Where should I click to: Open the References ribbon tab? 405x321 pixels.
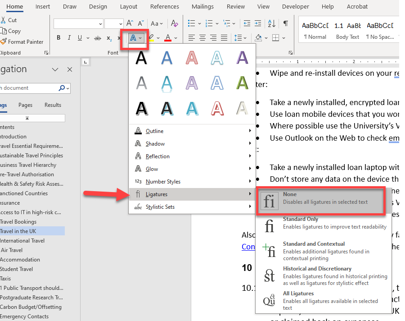[x=164, y=7]
